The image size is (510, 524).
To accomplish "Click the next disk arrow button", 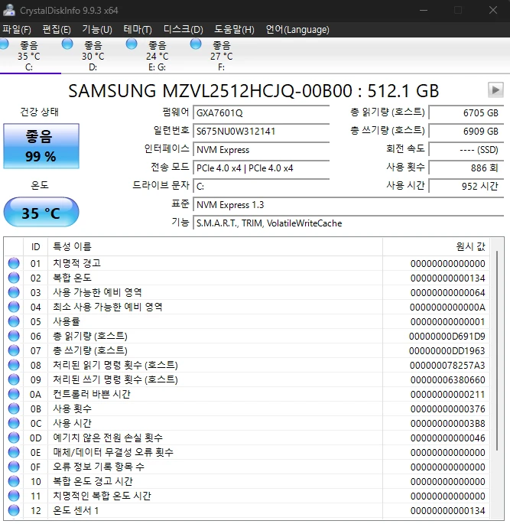I will click(x=495, y=90).
